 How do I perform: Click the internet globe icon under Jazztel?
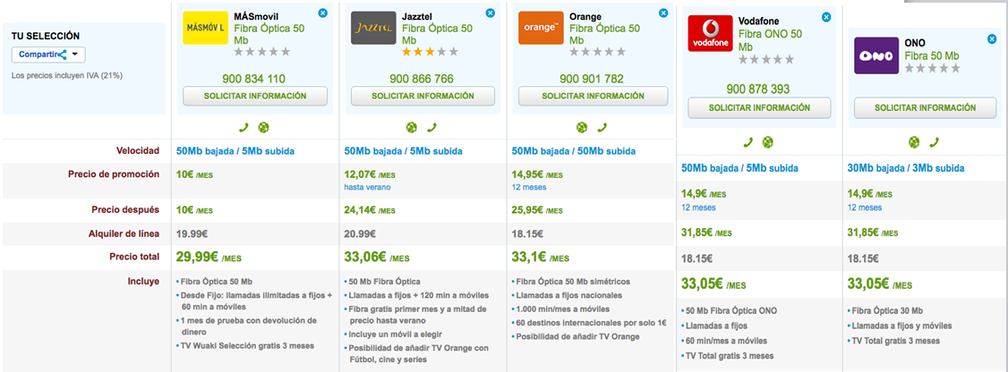point(412,127)
